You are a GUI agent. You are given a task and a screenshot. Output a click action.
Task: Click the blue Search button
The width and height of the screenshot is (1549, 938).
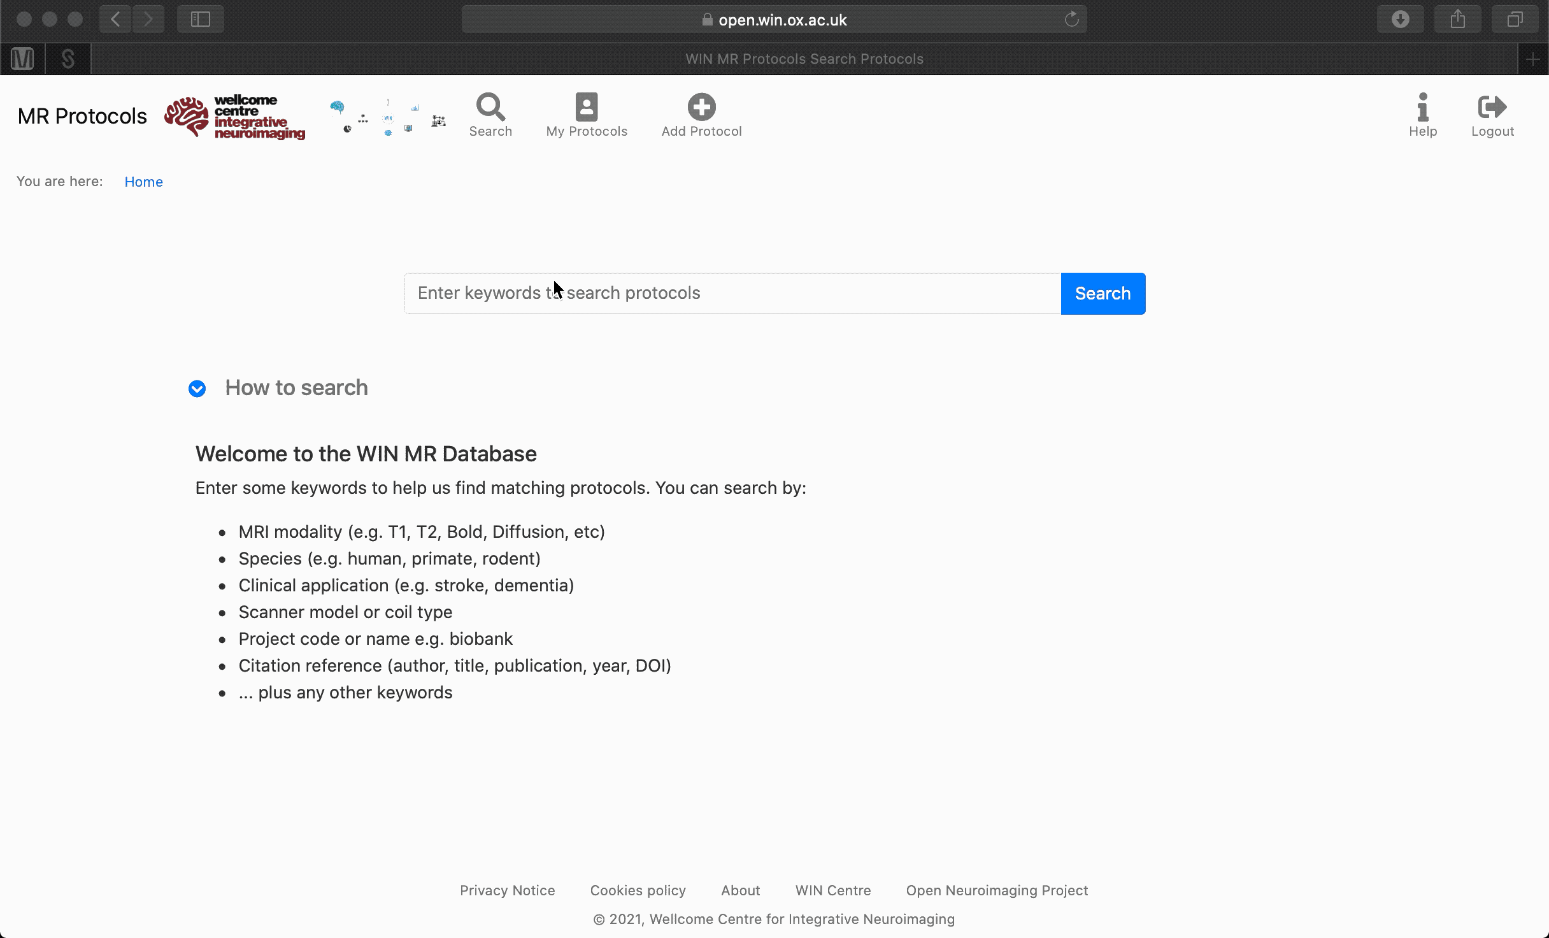pos(1103,294)
